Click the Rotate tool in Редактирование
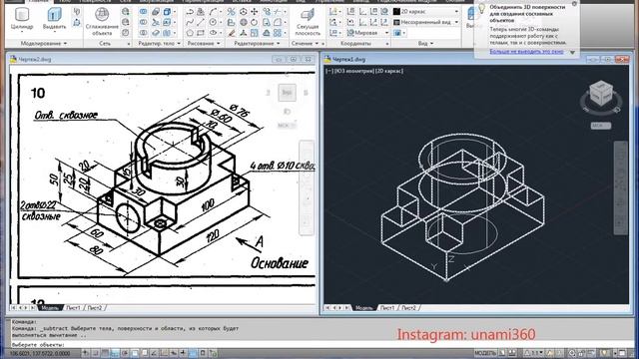Screen dimensions: 639x359 (x=255, y=22)
